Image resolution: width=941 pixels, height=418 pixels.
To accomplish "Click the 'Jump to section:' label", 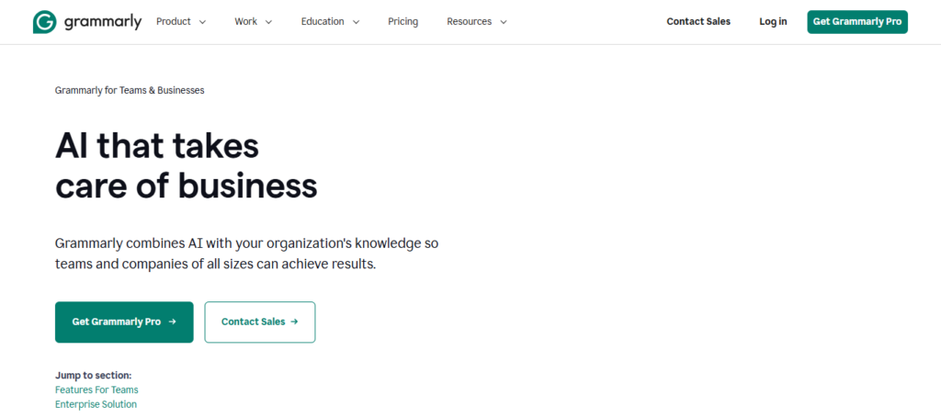I will click(x=93, y=376).
